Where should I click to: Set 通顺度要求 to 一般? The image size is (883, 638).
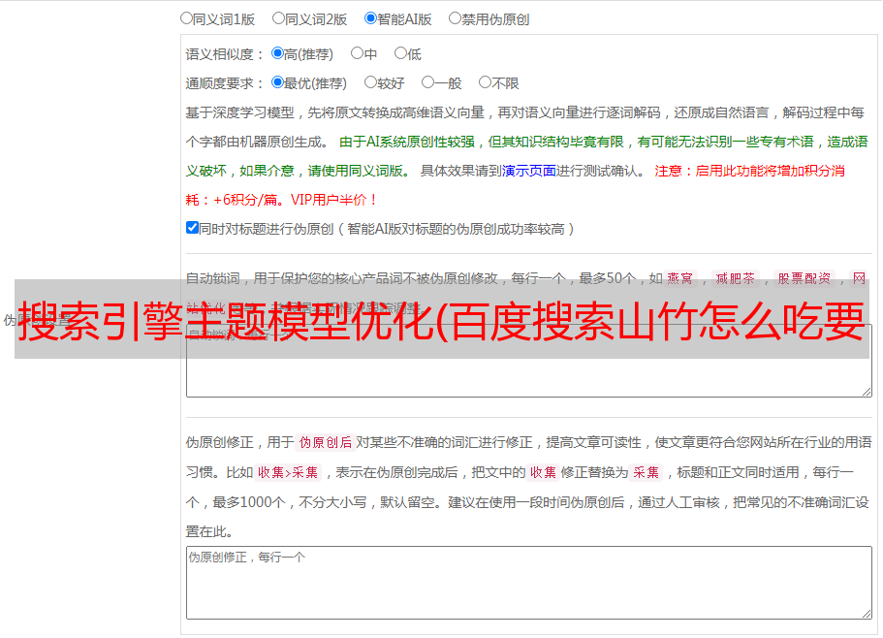coord(428,82)
